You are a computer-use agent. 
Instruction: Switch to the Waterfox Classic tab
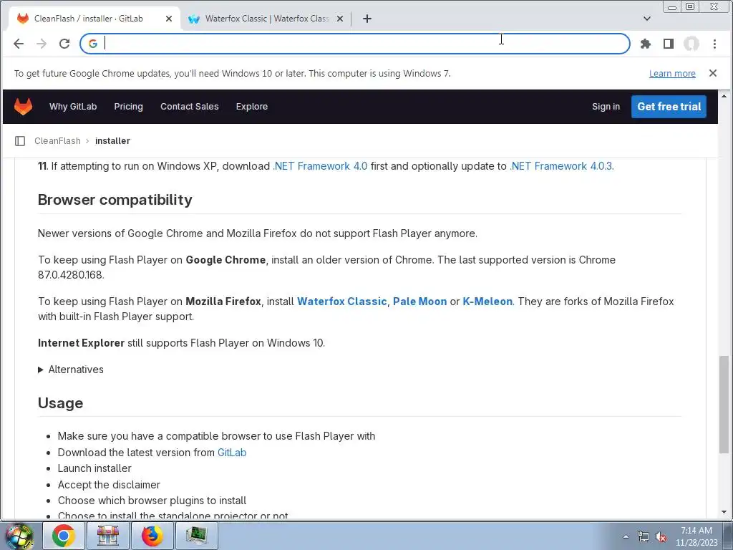coord(266,19)
